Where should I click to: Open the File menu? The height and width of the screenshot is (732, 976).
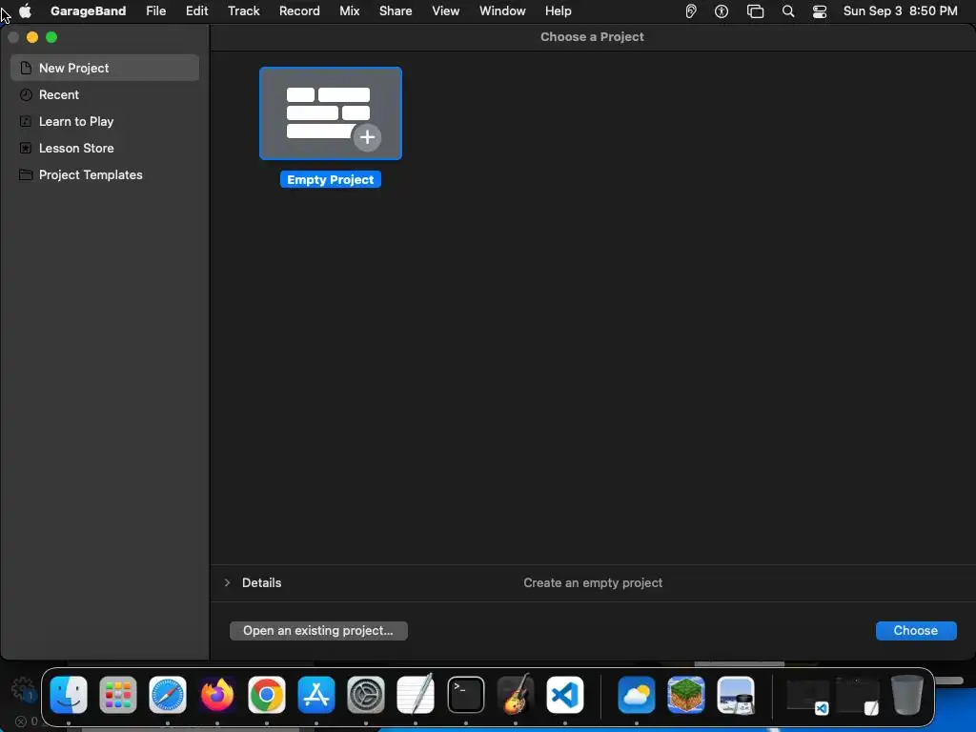tap(155, 10)
